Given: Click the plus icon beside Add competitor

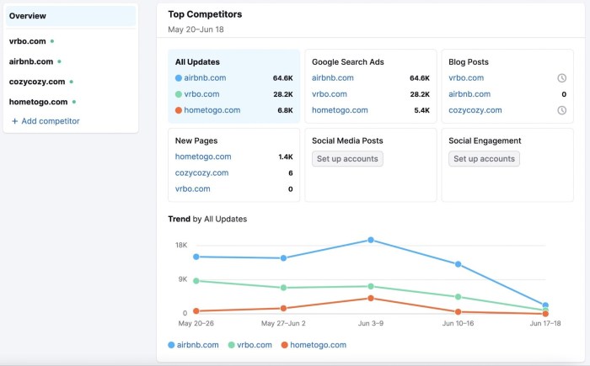Looking at the screenshot, I should pyautogui.click(x=14, y=121).
